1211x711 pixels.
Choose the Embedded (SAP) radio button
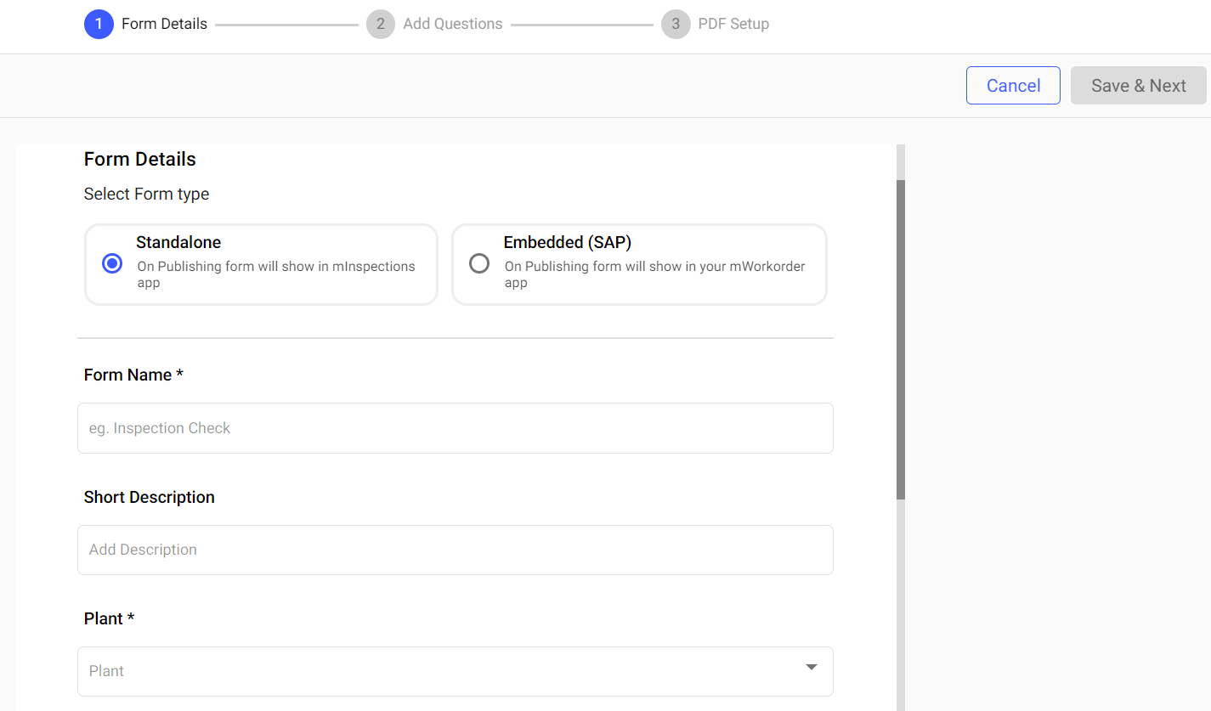479,264
